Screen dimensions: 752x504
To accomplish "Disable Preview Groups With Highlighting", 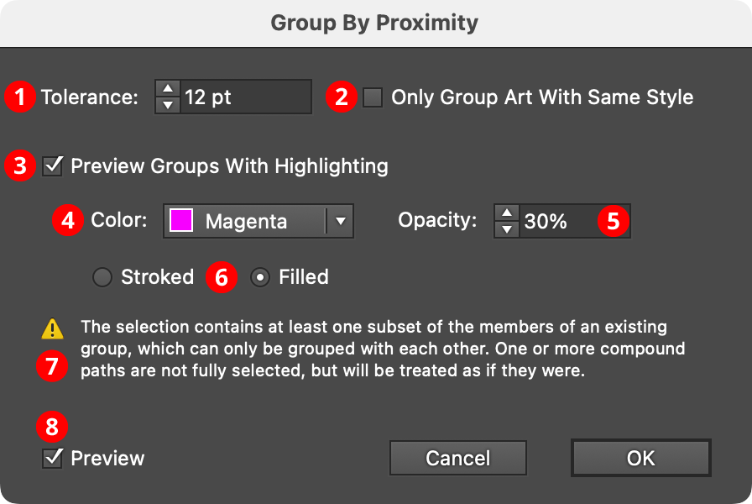I will click(x=52, y=166).
